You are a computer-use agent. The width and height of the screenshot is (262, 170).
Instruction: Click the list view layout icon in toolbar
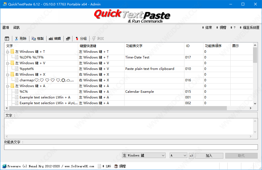tap(7, 39)
